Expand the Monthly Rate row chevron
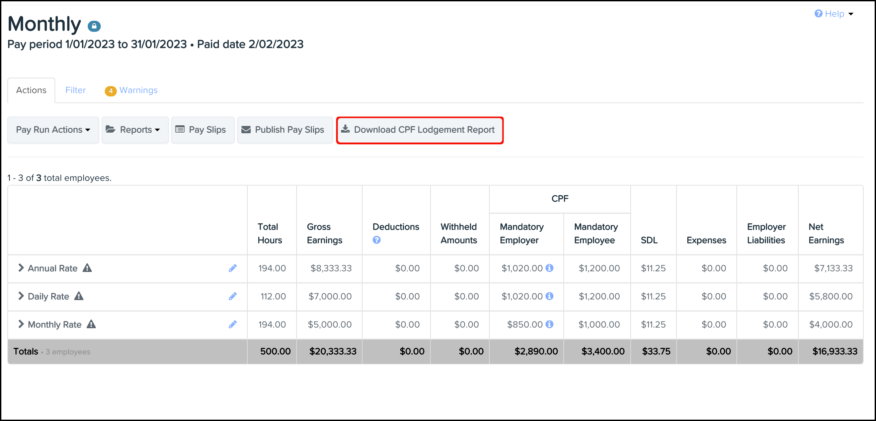The width and height of the screenshot is (876, 421). tap(21, 324)
